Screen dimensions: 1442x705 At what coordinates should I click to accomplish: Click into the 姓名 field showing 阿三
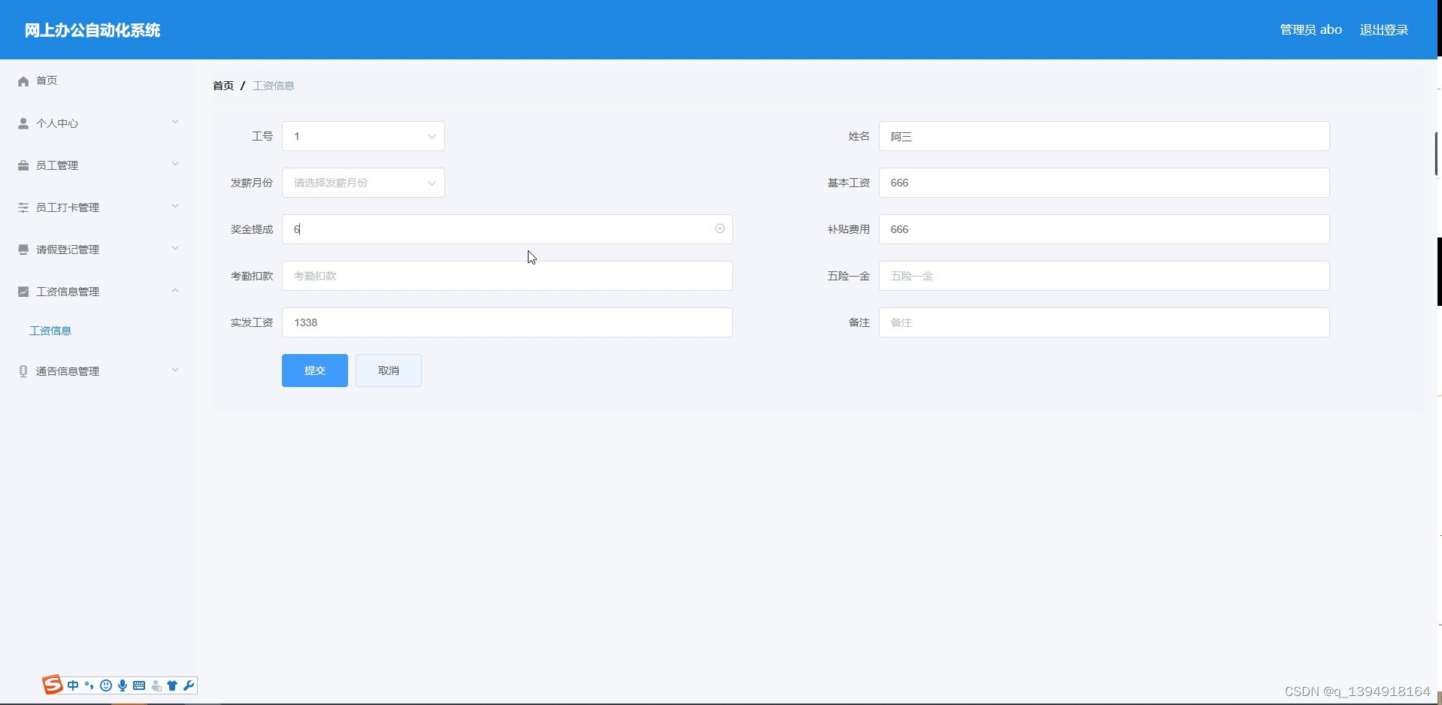pos(1104,136)
